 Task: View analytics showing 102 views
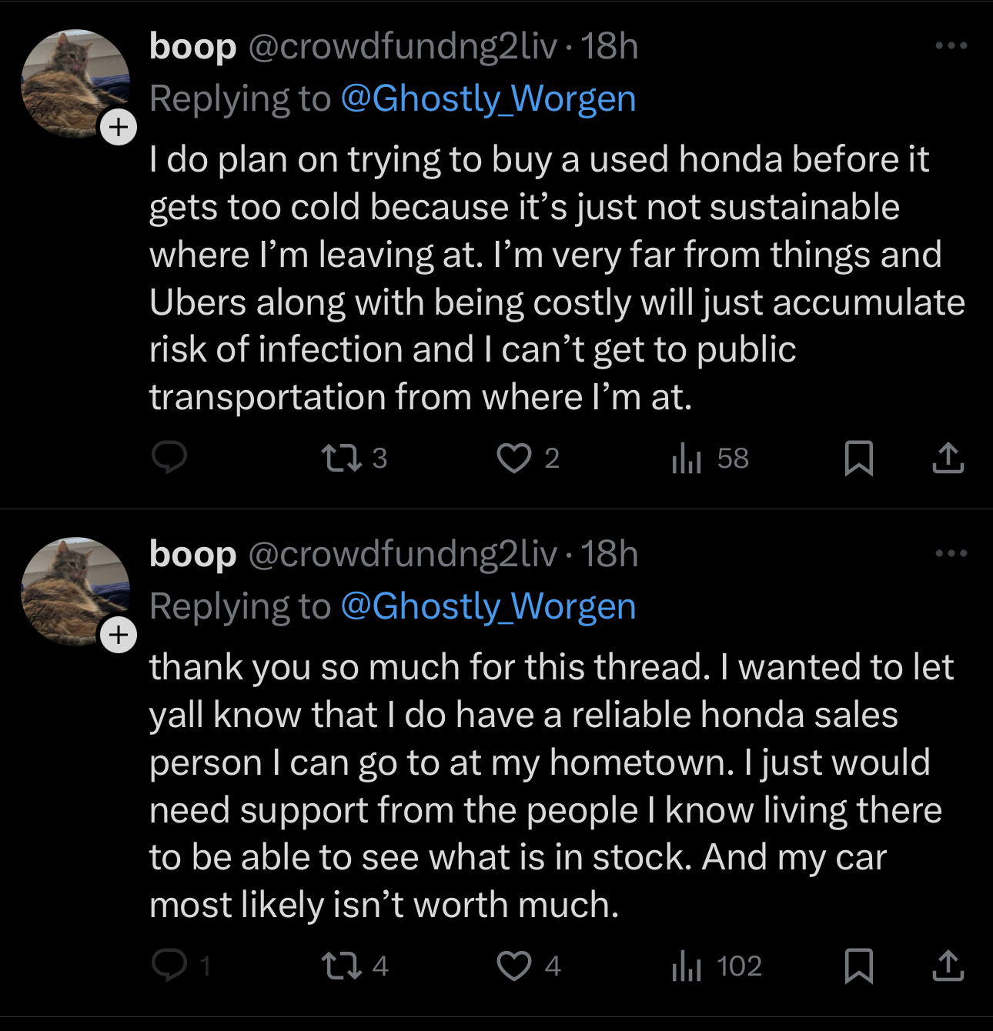(x=716, y=966)
